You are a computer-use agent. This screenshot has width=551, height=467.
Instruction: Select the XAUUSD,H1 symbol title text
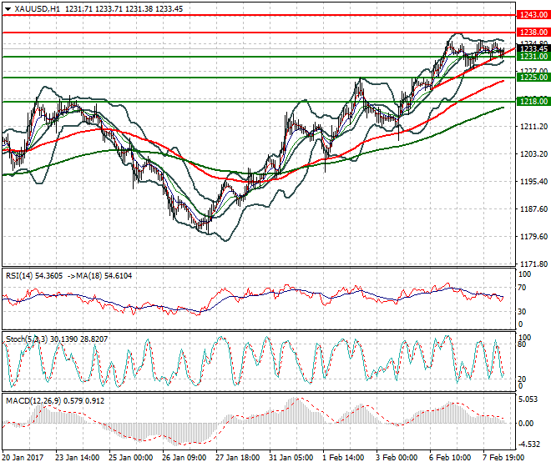pos(38,9)
